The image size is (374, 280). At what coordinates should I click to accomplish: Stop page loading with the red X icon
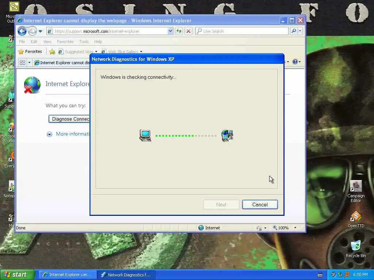coord(188,31)
